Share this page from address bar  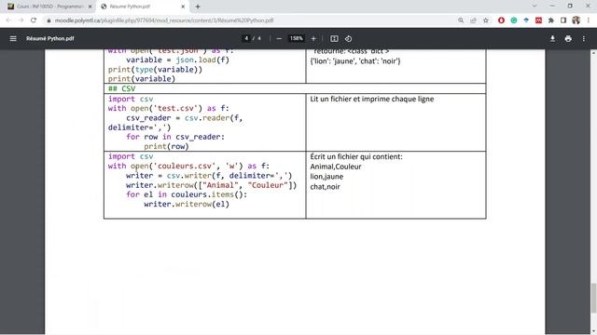click(473, 20)
